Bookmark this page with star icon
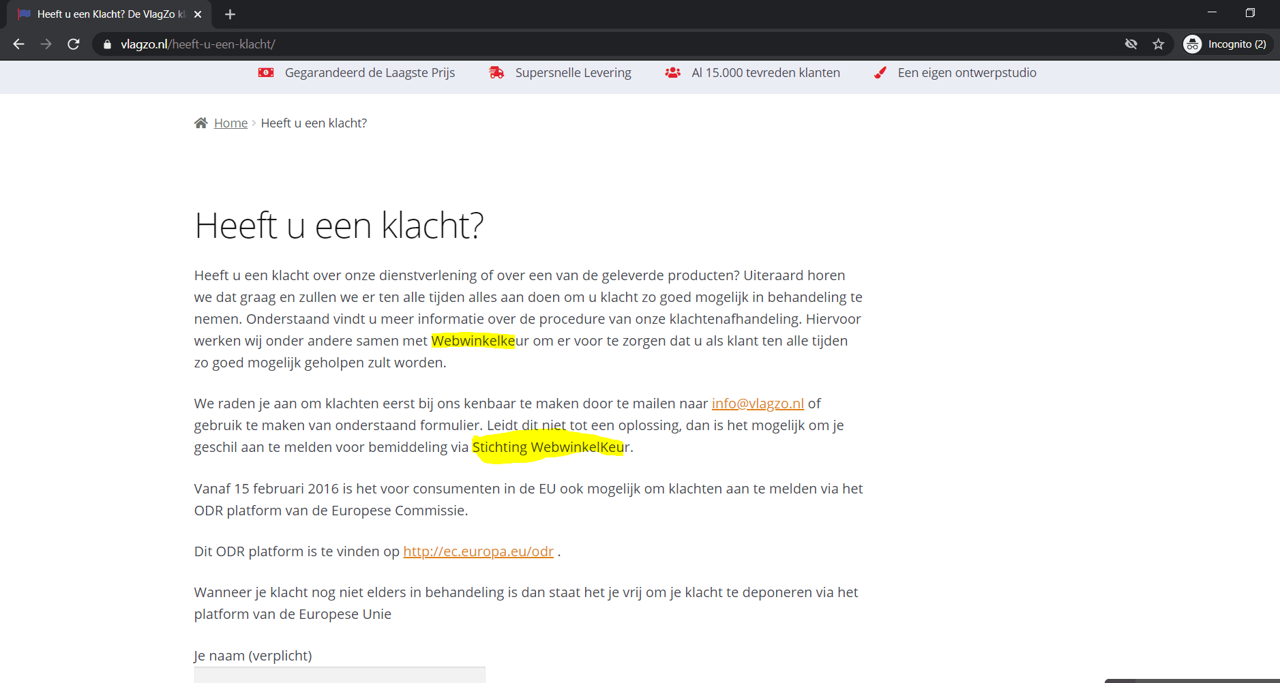 (x=1158, y=44)
